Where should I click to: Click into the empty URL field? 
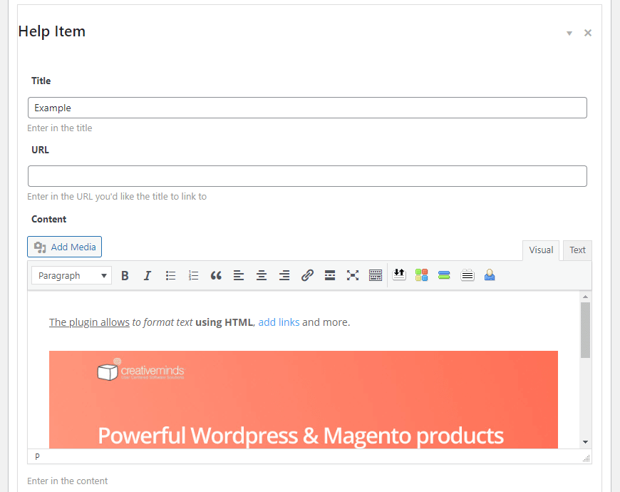pyautogui.click(x=307, y=176)
